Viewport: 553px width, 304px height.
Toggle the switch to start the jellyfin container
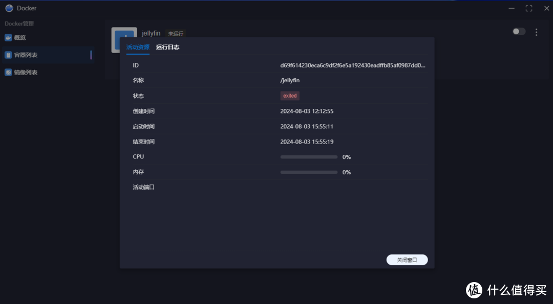(x=518, y=31)
